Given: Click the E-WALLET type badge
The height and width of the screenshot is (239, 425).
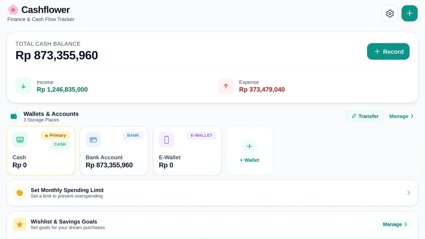Looking at the screenshot, I should coord(202,136).
